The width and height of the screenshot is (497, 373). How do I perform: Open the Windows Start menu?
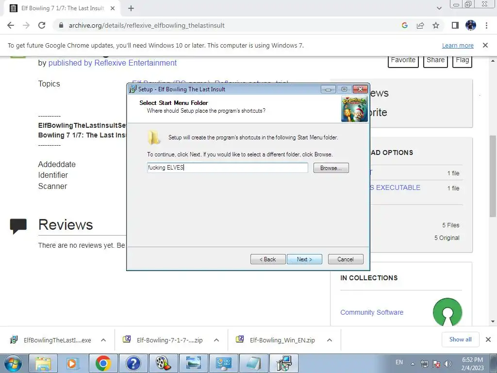[x=13, y=363]
